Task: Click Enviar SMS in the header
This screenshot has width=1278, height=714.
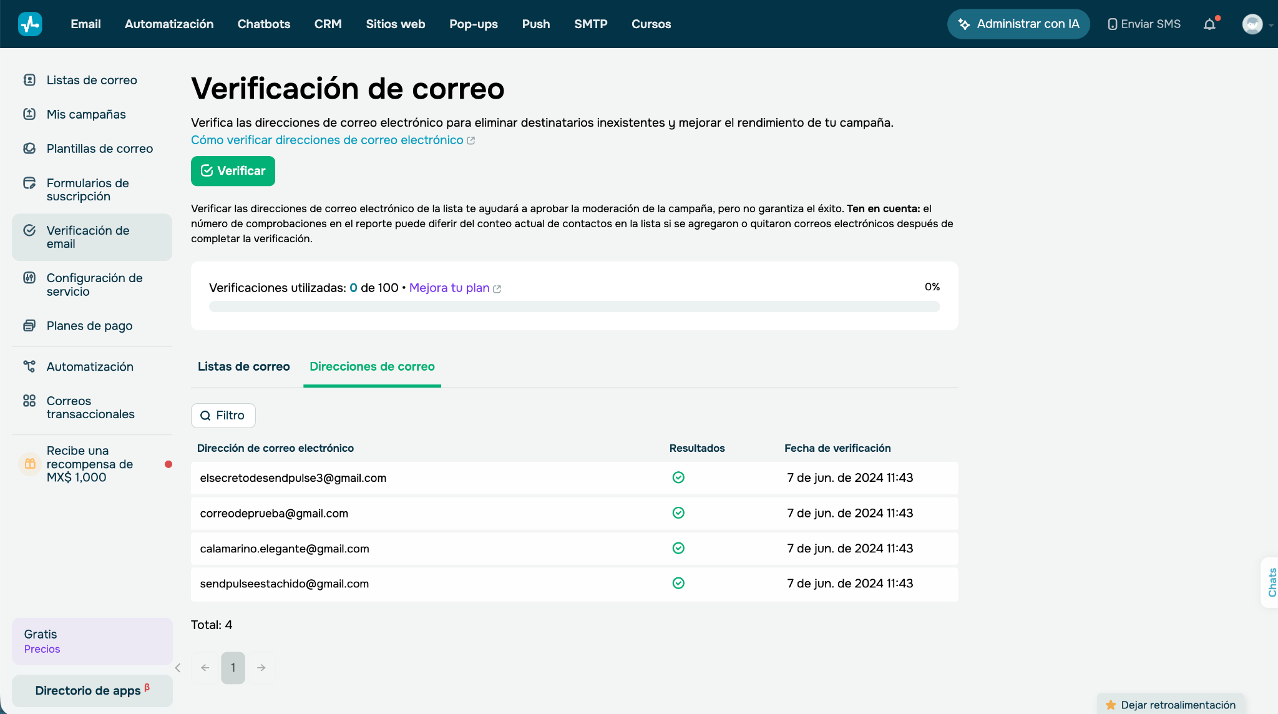Action: [x=1144, y=24]
